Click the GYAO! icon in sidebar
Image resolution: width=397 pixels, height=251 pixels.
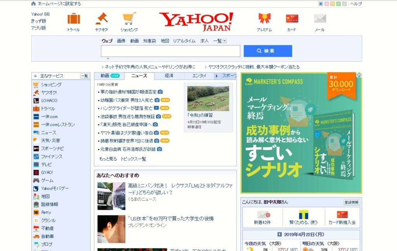click(x=36, y=172)
